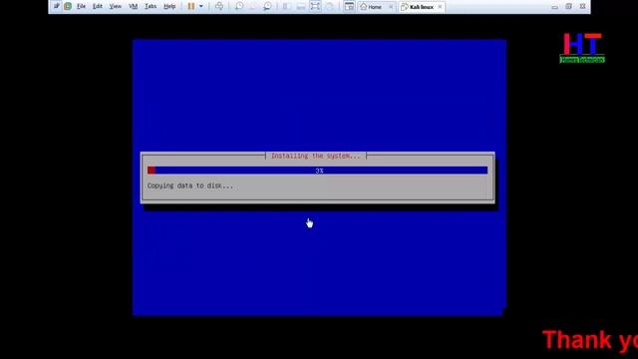
Task: Open the View menu
Action: click(116, 7)
